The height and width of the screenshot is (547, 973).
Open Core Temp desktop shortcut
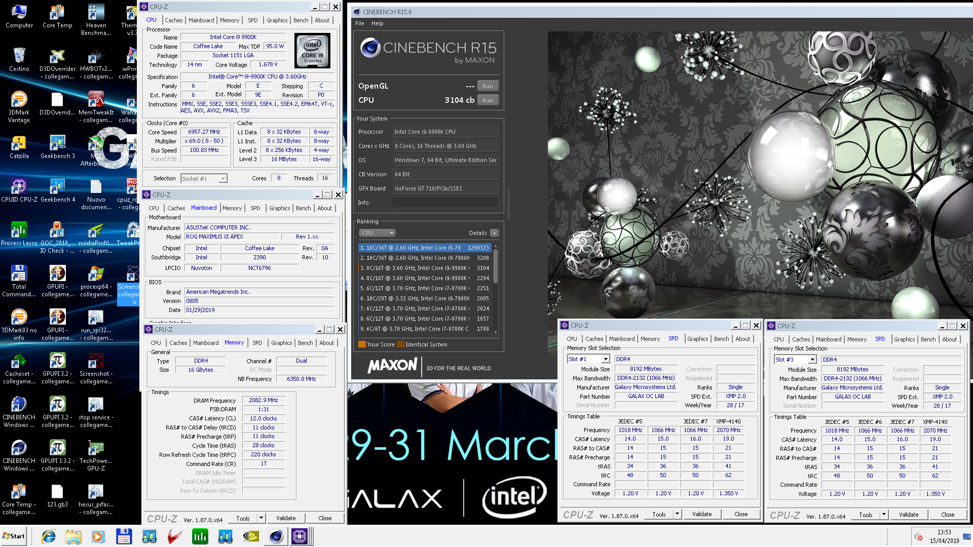(x=57, y=16)
